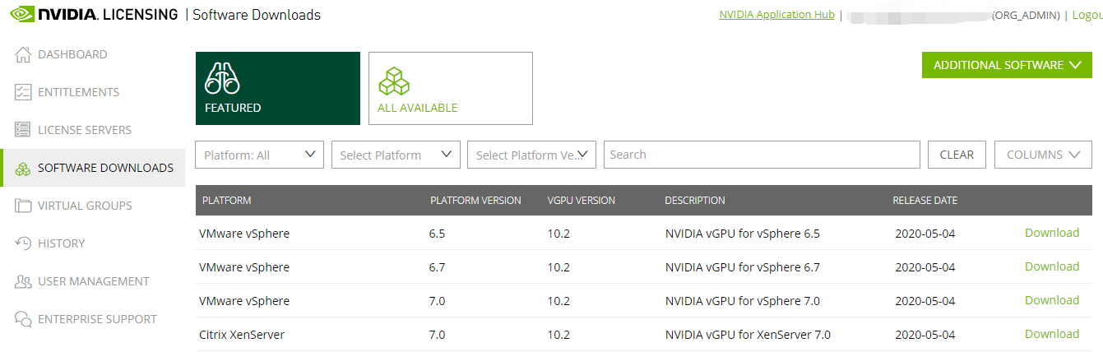Select the Featured binoculars tile
This screenshot has width=1103, height=352.
[x=278, y=88]
